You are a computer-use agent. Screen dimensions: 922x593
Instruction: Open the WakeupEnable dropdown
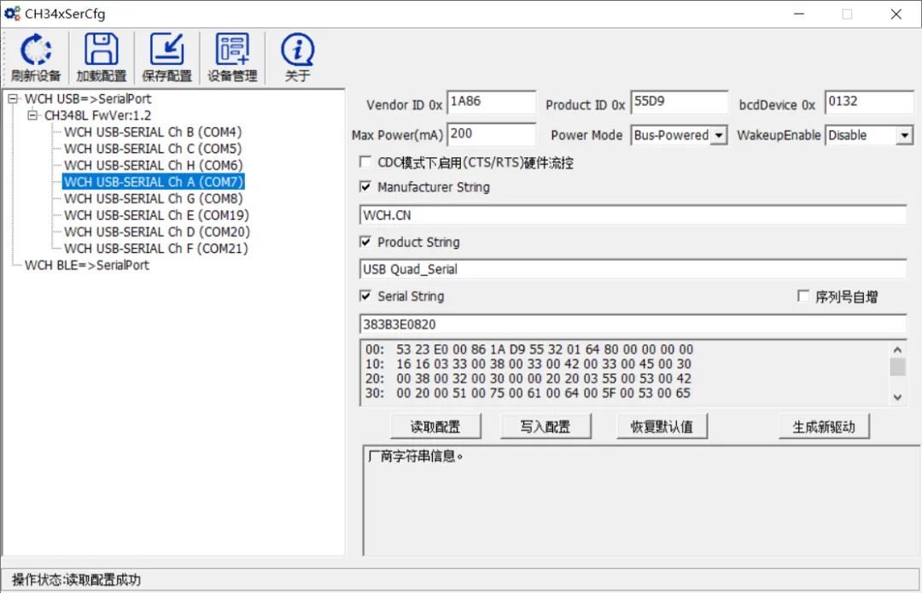coord(904,136)
